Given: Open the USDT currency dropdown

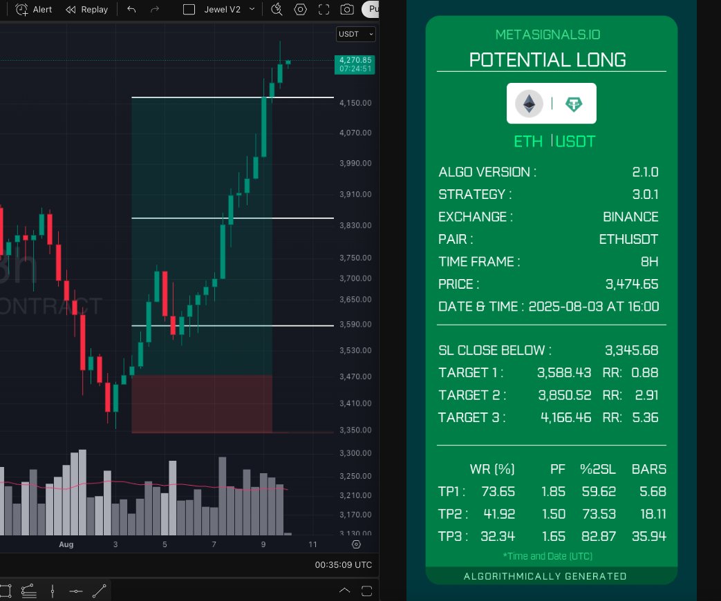Looking at the screenshot, I should (x=356, y=34).
